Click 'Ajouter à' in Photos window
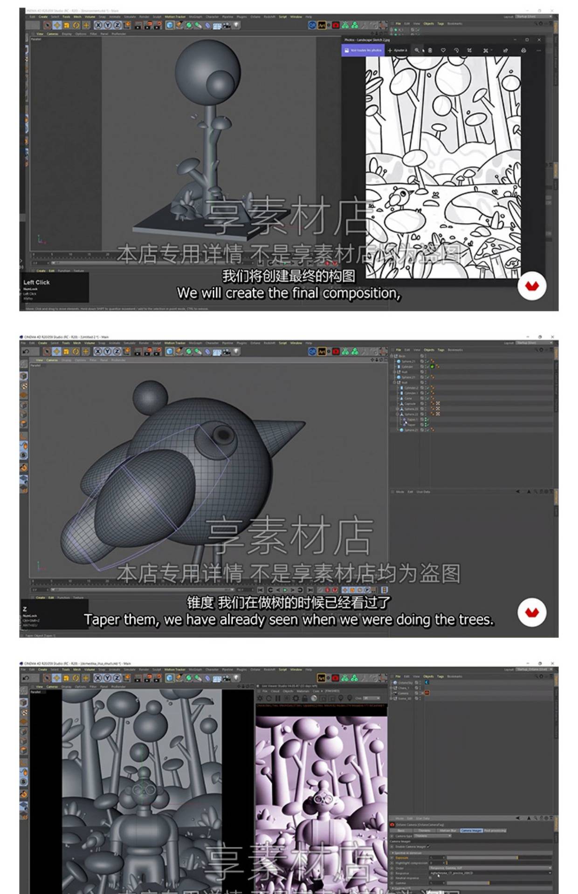578x894 pixels. click(x=398, y=50)
